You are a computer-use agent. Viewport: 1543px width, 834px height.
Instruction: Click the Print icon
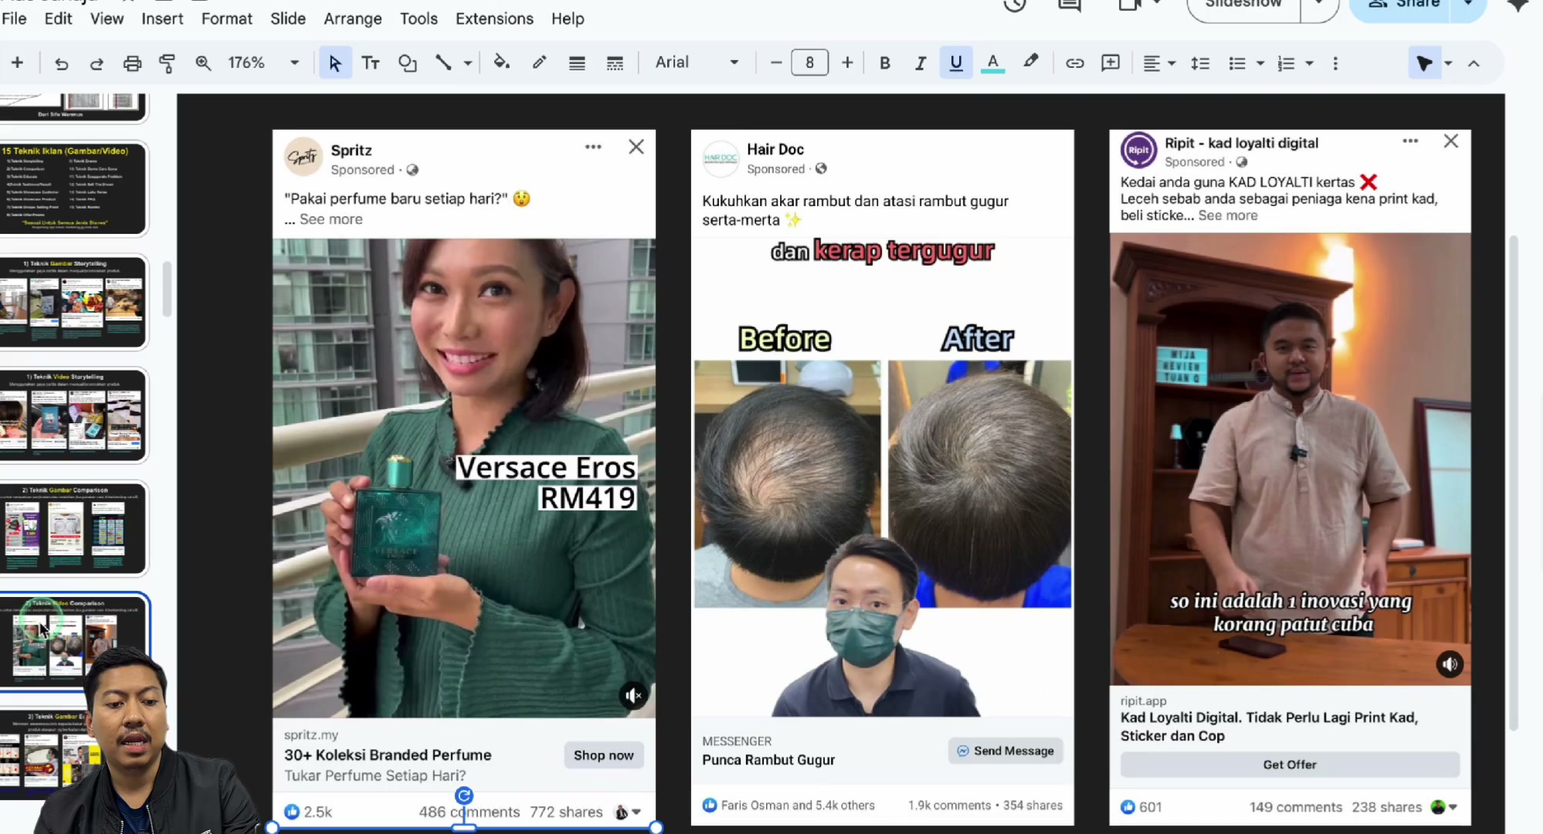coord(132,63)
